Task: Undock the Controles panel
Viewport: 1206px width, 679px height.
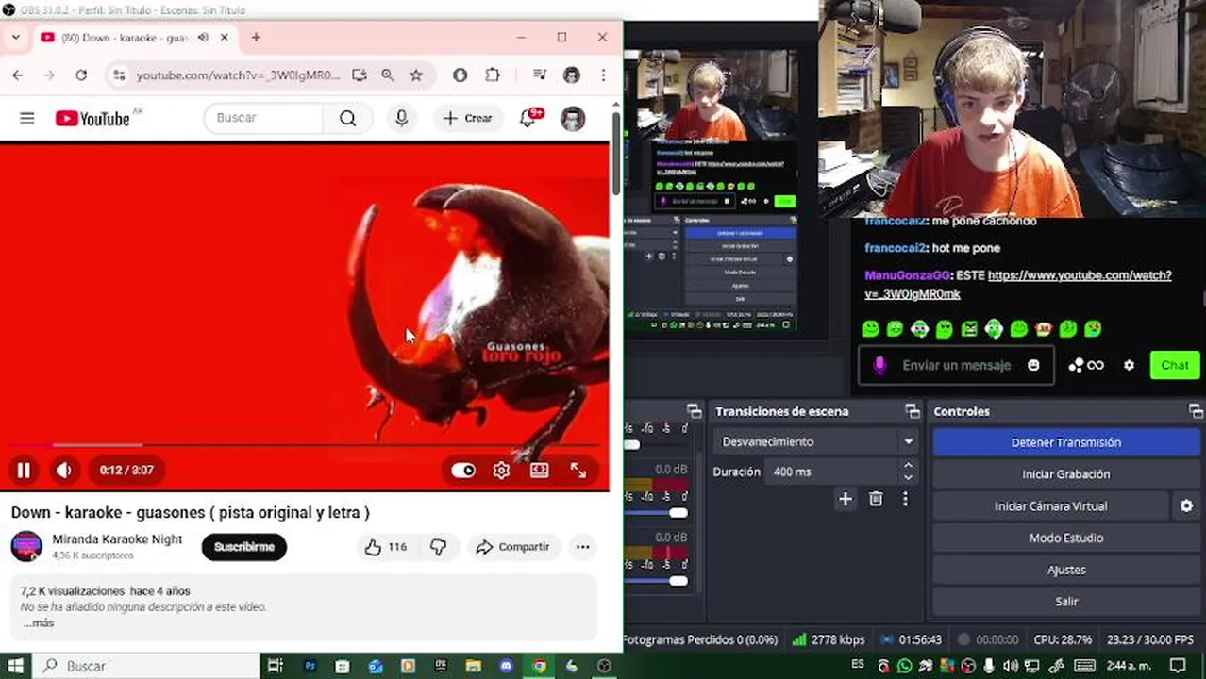Action: [1196, 411]
